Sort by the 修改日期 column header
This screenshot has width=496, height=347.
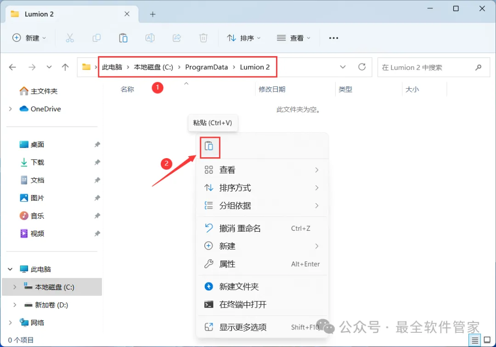[x=272, y=90]
